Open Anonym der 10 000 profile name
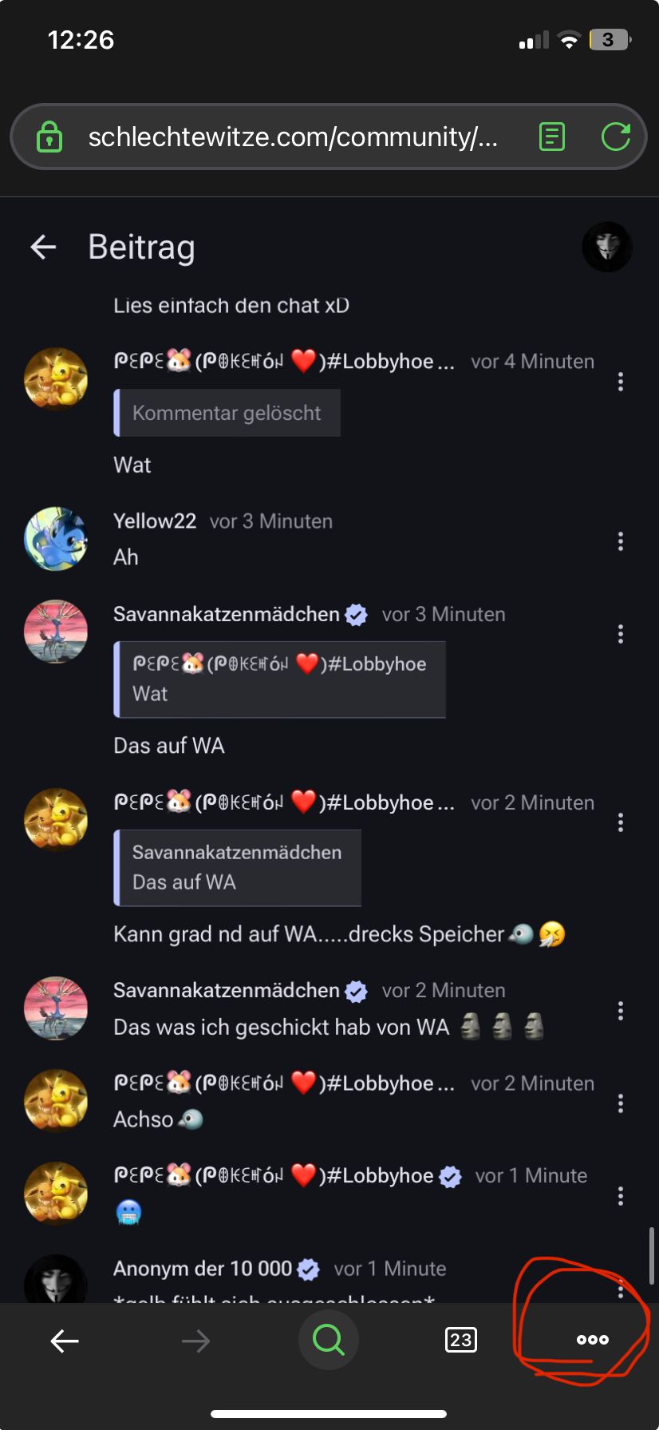Viewport: 659px width, 1430px height. point(203,1269)
